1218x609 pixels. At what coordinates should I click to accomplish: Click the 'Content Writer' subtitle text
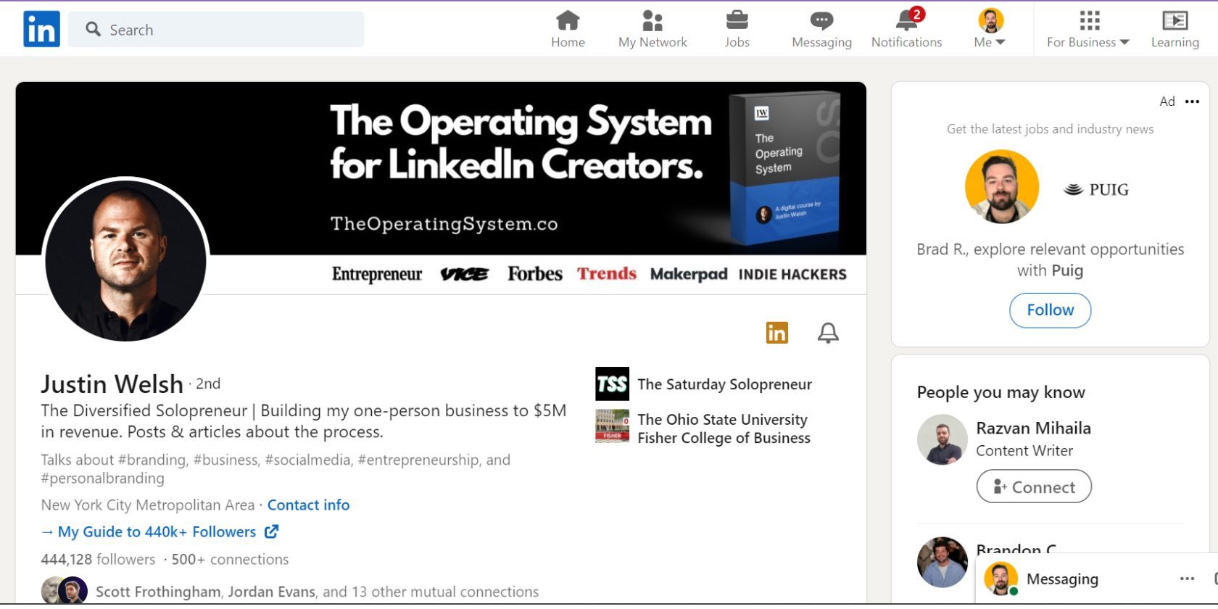(1024, 450)
